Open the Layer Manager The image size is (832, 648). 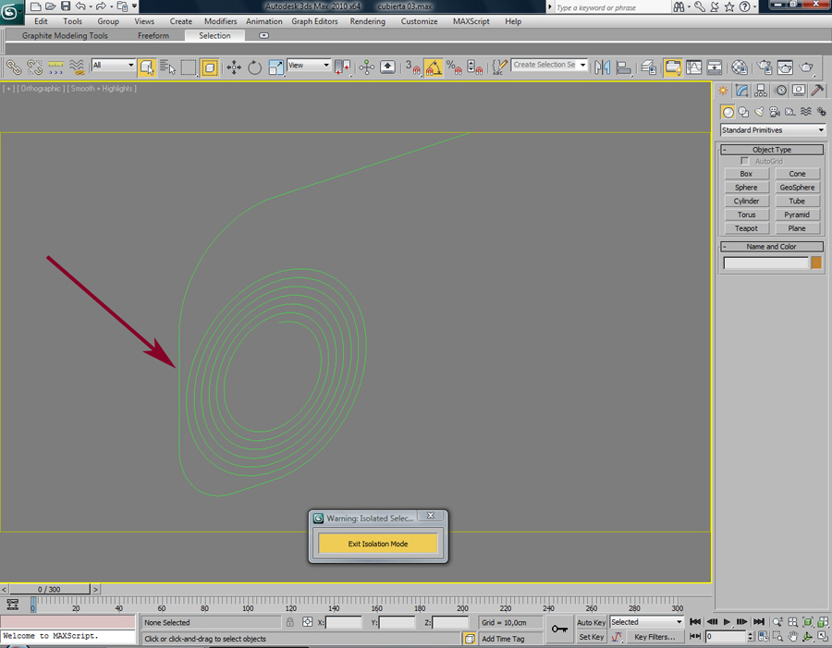pos(648,67)
